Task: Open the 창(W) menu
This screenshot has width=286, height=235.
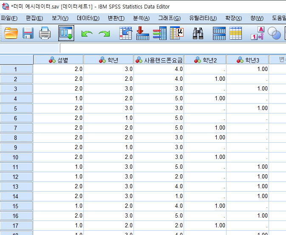Action: (257, 18)
